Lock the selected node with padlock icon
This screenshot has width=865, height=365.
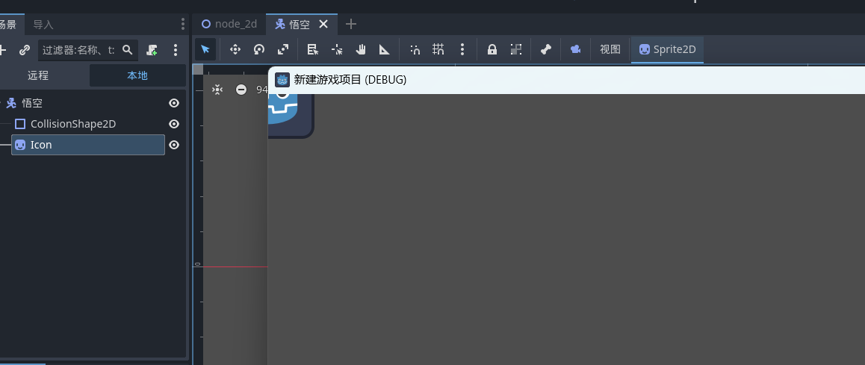[x=492, y=50]
